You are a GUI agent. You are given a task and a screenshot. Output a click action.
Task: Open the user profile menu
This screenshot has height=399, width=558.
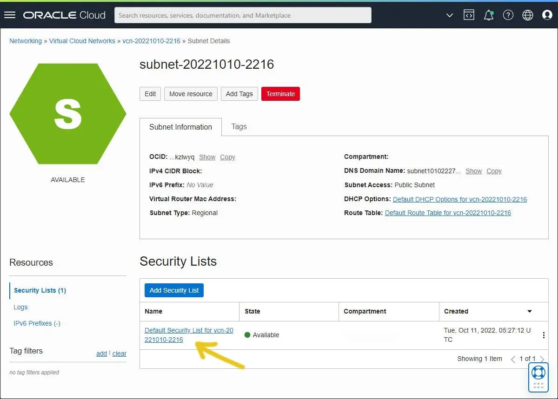547,15
